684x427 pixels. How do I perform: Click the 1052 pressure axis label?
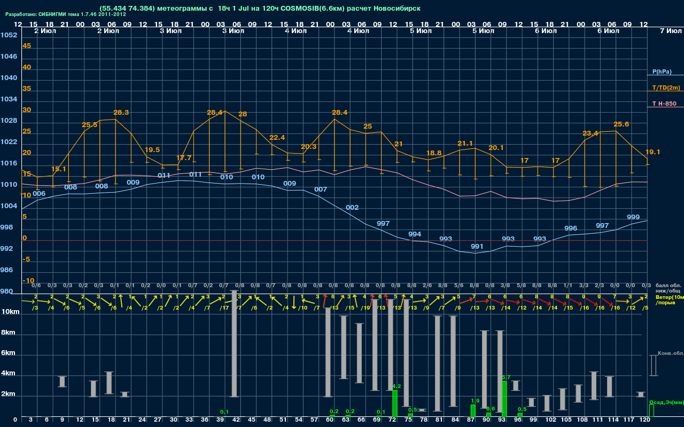pyautogui.click(x=9, y=35)
